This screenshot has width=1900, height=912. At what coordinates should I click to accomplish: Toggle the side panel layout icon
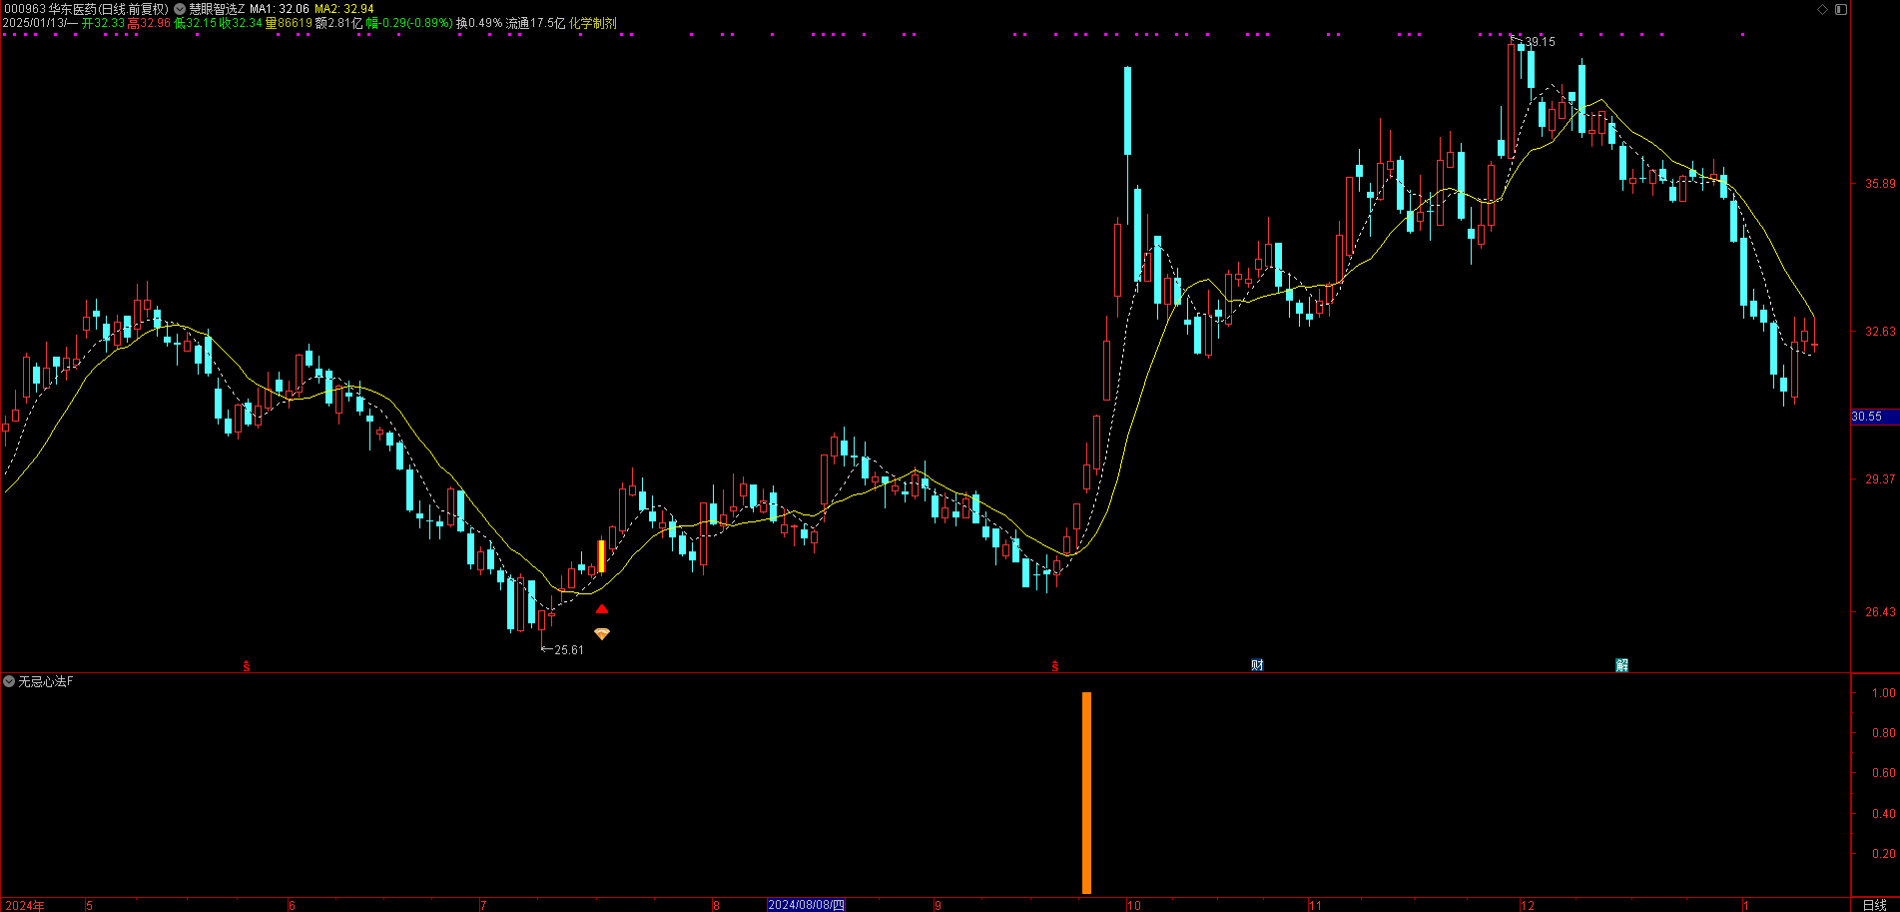click(1841, 9)
